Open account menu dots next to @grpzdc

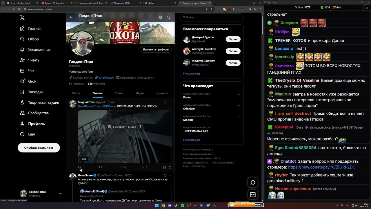(x=61, y=194)
